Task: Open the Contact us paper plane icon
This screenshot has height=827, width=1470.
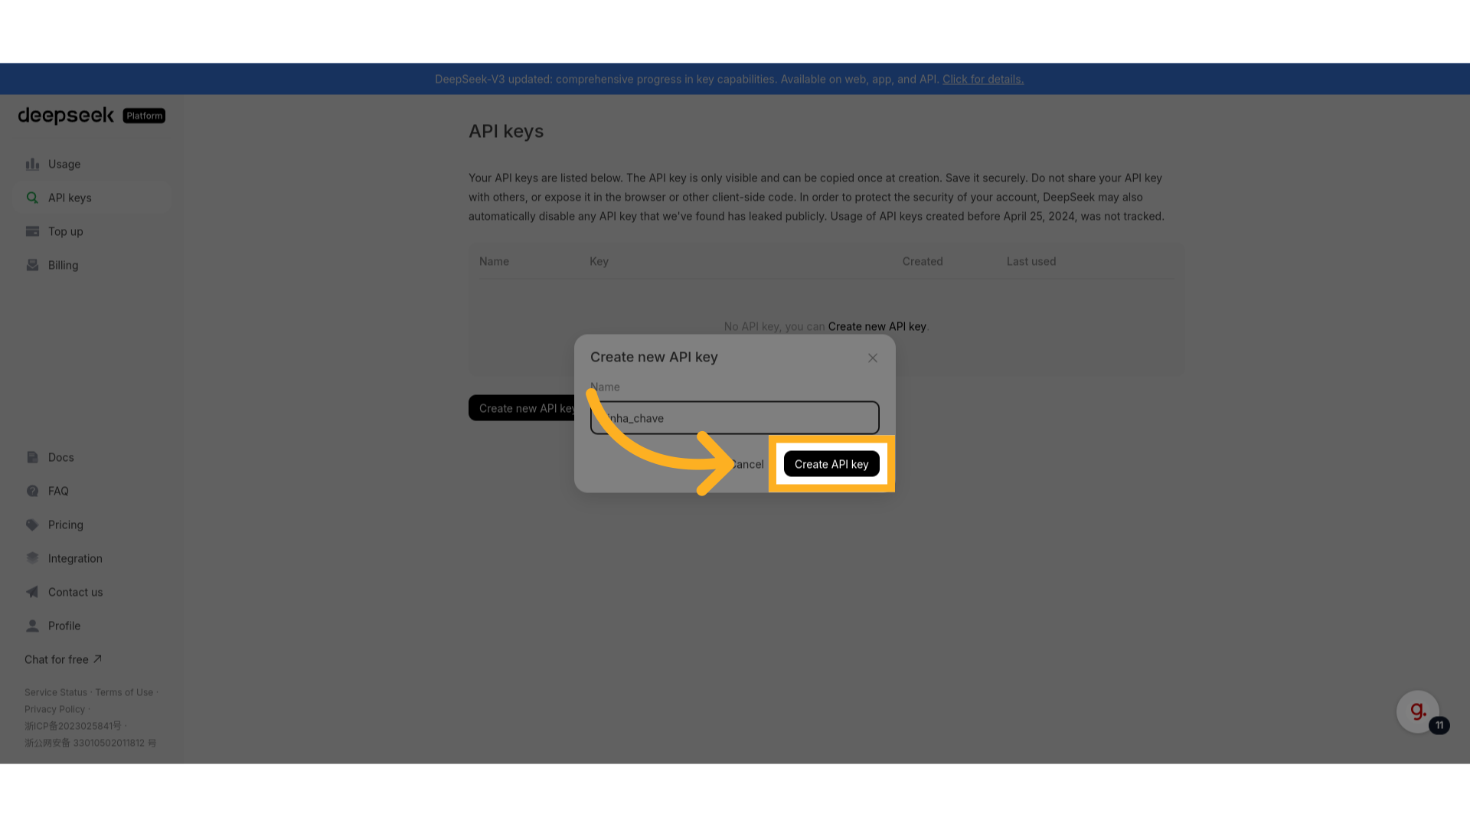Action: coord(32,592)
